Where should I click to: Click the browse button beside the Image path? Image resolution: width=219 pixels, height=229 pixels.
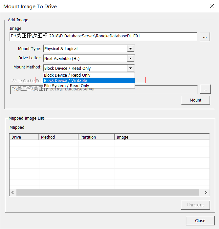tap(205, 37)
